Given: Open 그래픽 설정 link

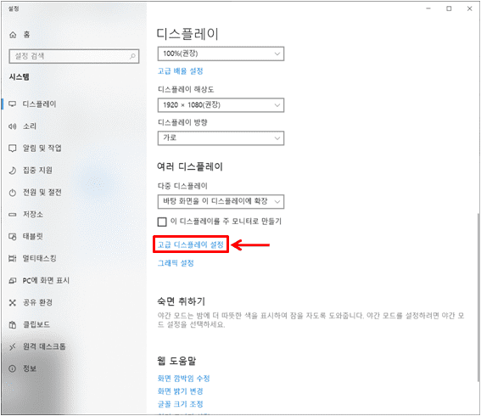Looking at the screenshot, I should pos(176,263).
